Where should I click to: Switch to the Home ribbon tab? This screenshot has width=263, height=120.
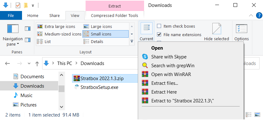click(x=33, y=16)
